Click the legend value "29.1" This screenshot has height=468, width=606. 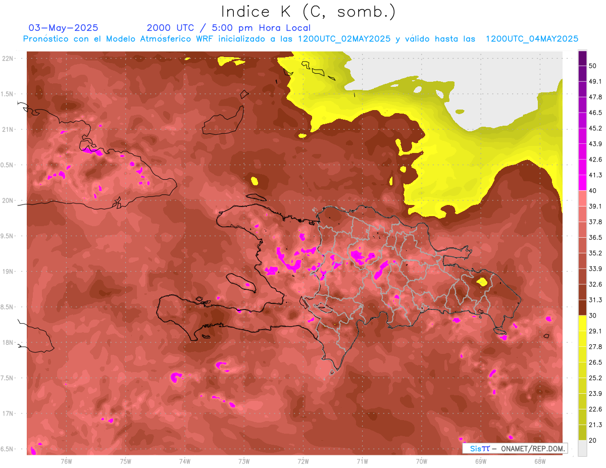pos(595,331)
